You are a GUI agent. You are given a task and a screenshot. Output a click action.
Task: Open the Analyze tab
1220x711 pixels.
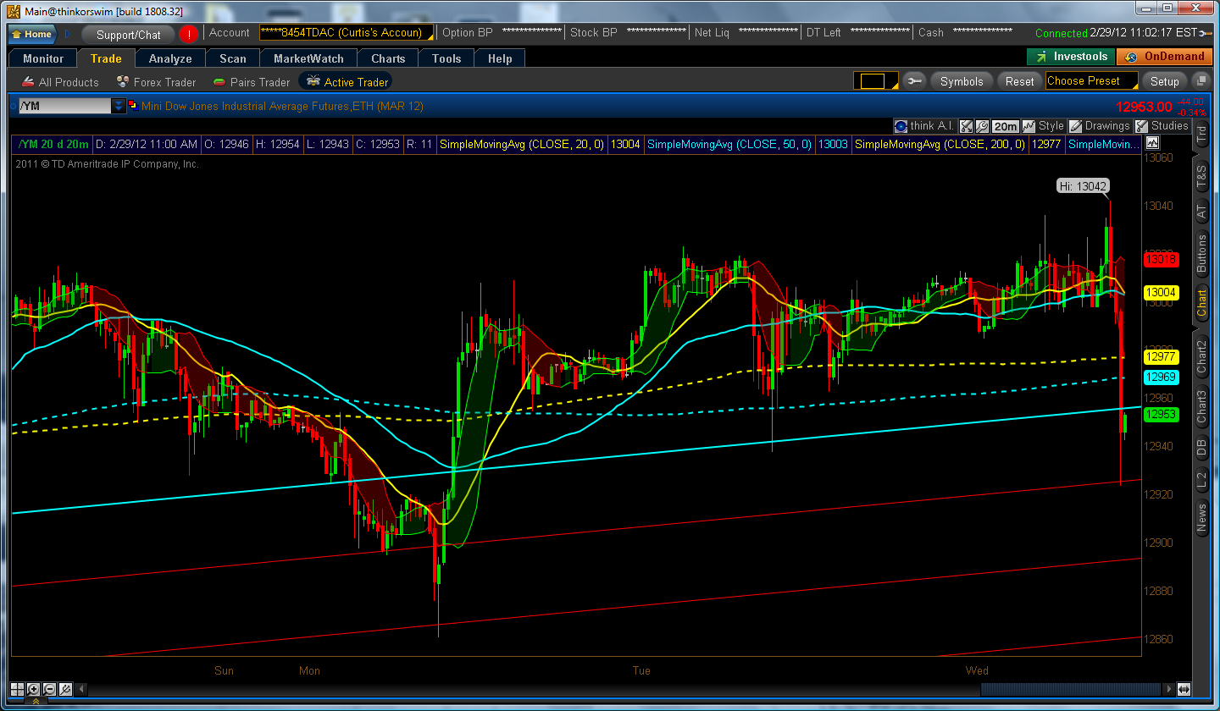pyautogui.click(x=170, y=58)
